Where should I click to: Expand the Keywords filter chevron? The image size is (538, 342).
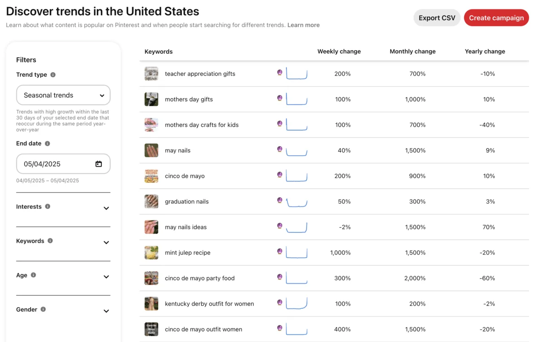click(x=106, y=242)
